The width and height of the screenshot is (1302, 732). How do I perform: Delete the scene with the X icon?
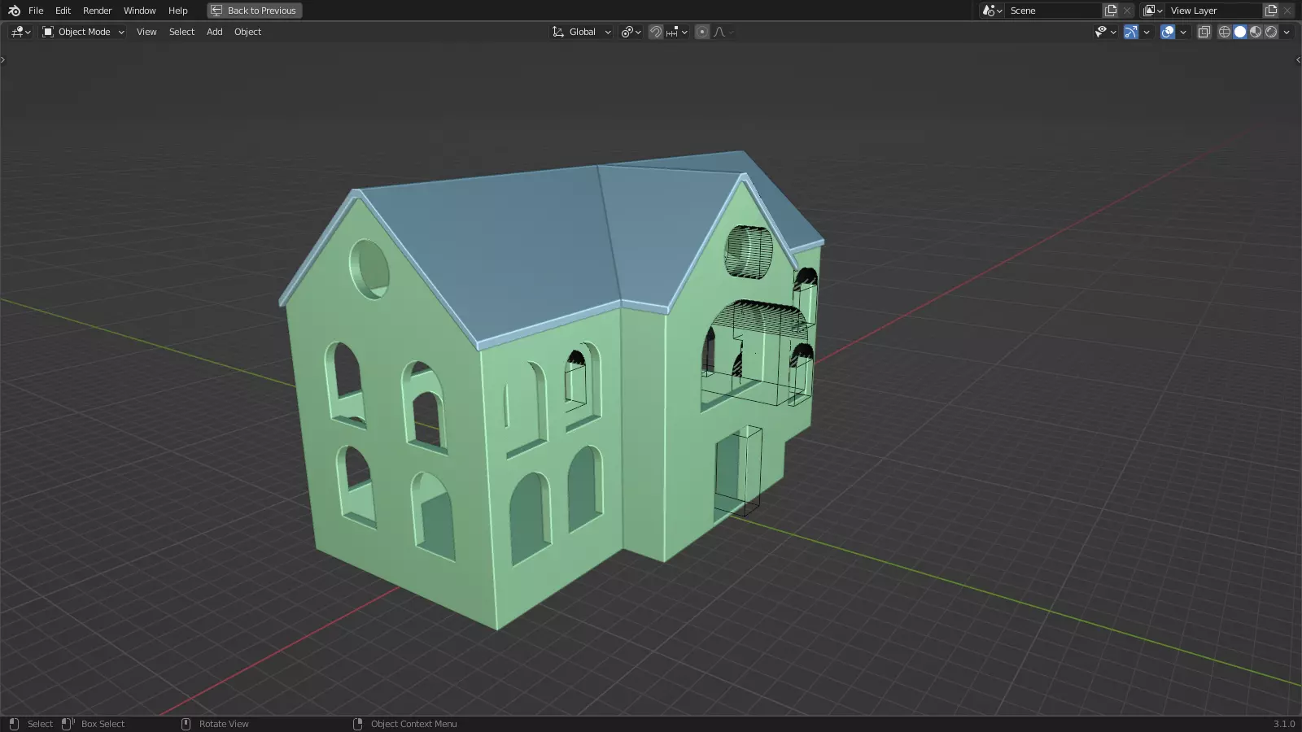coord(1127,11)
